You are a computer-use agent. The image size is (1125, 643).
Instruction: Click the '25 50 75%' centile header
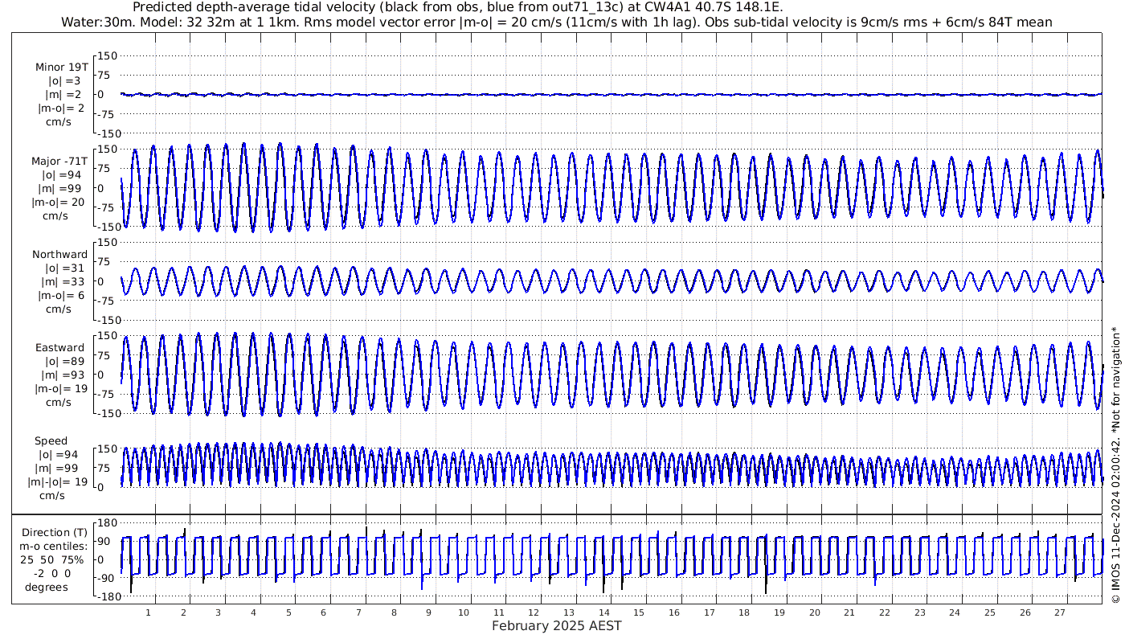(x=51, y=560)
